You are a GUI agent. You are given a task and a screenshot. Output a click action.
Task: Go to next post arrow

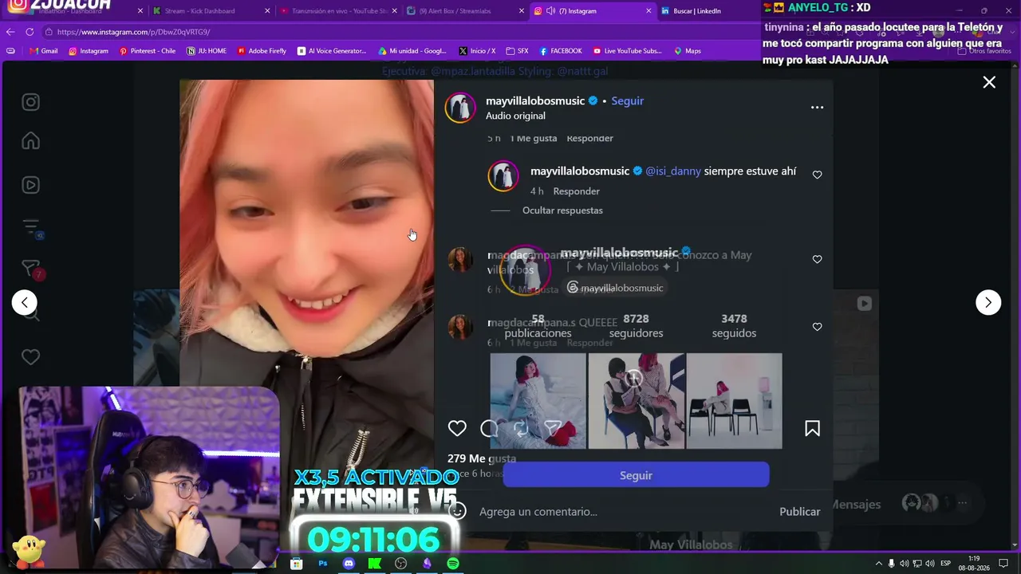pos(988,302)
